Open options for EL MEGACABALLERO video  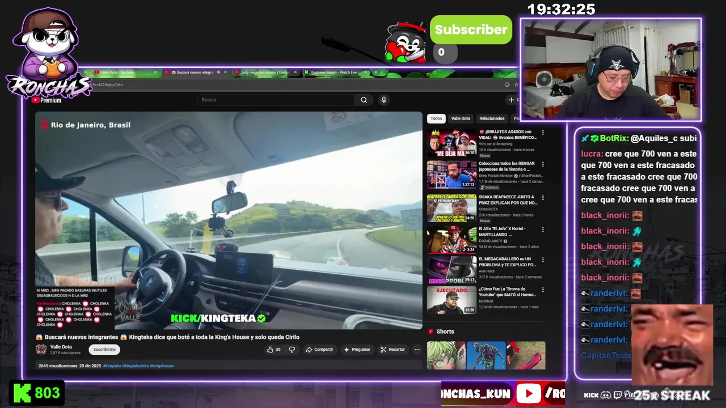[543, 260]
